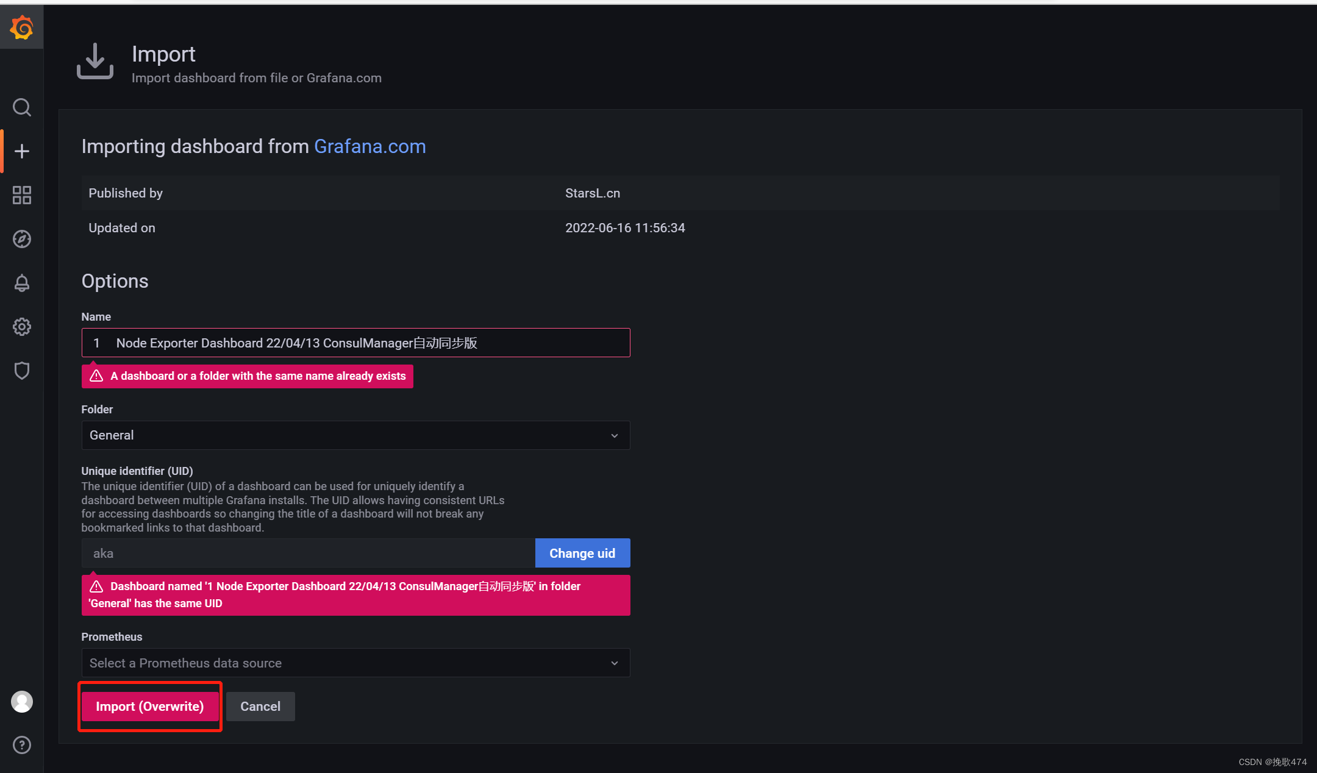
Task: Open the Help question mark icon
Action: (22, 745)
